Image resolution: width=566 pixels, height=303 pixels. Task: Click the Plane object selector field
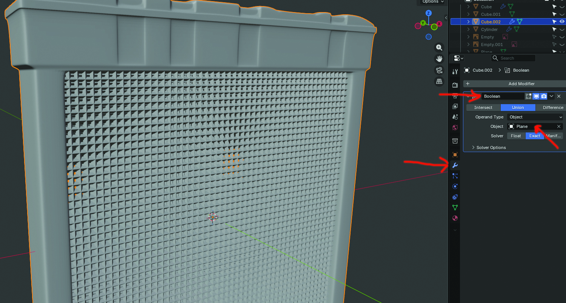pos(531,126)
